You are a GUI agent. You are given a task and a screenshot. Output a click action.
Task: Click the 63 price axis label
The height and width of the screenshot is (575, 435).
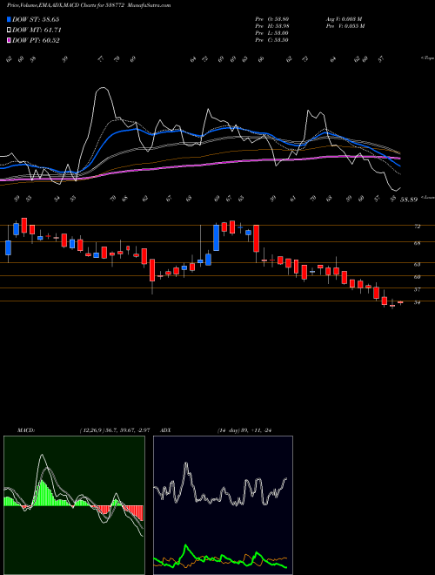(417, 264)
